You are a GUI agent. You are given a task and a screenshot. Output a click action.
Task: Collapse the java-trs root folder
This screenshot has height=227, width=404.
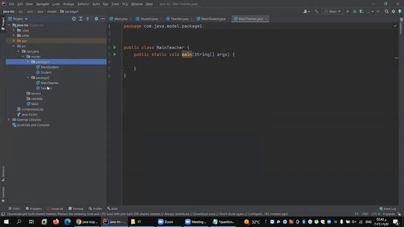point(9,25)
